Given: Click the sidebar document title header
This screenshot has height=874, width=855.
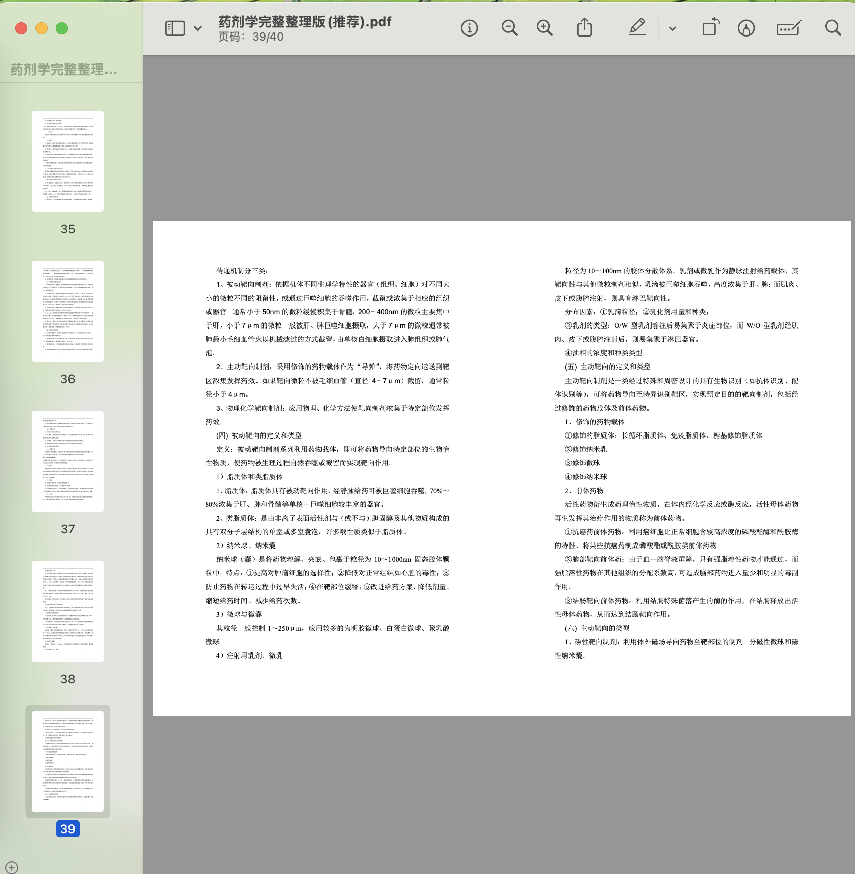Looking at the screenshot, I should pos(64,69).
